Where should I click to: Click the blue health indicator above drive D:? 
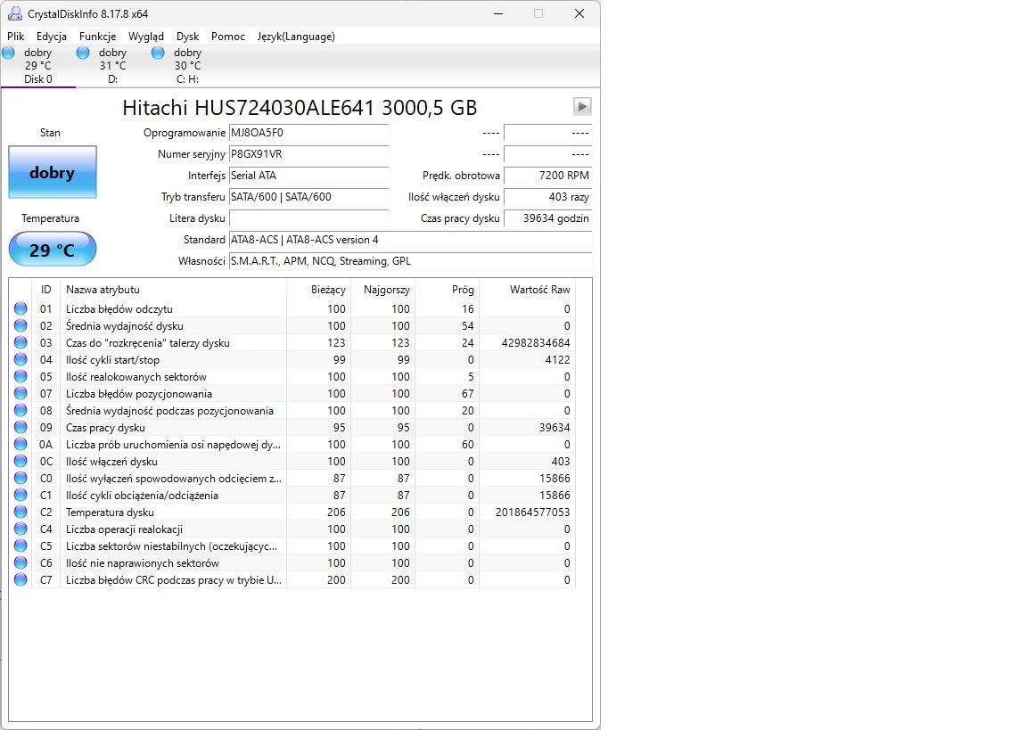point(85,53)
